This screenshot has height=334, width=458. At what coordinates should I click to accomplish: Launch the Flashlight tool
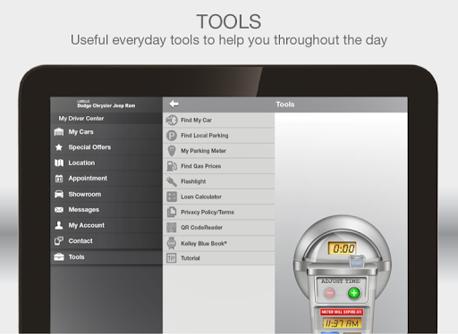click(218, 181)
